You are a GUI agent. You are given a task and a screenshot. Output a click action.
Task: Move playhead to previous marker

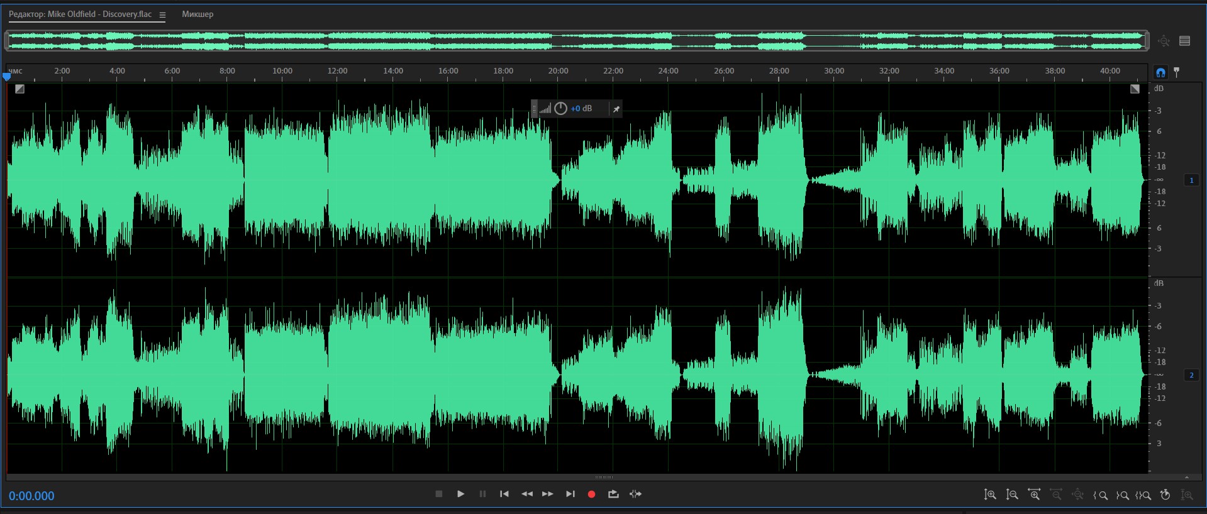coord(504,495)
